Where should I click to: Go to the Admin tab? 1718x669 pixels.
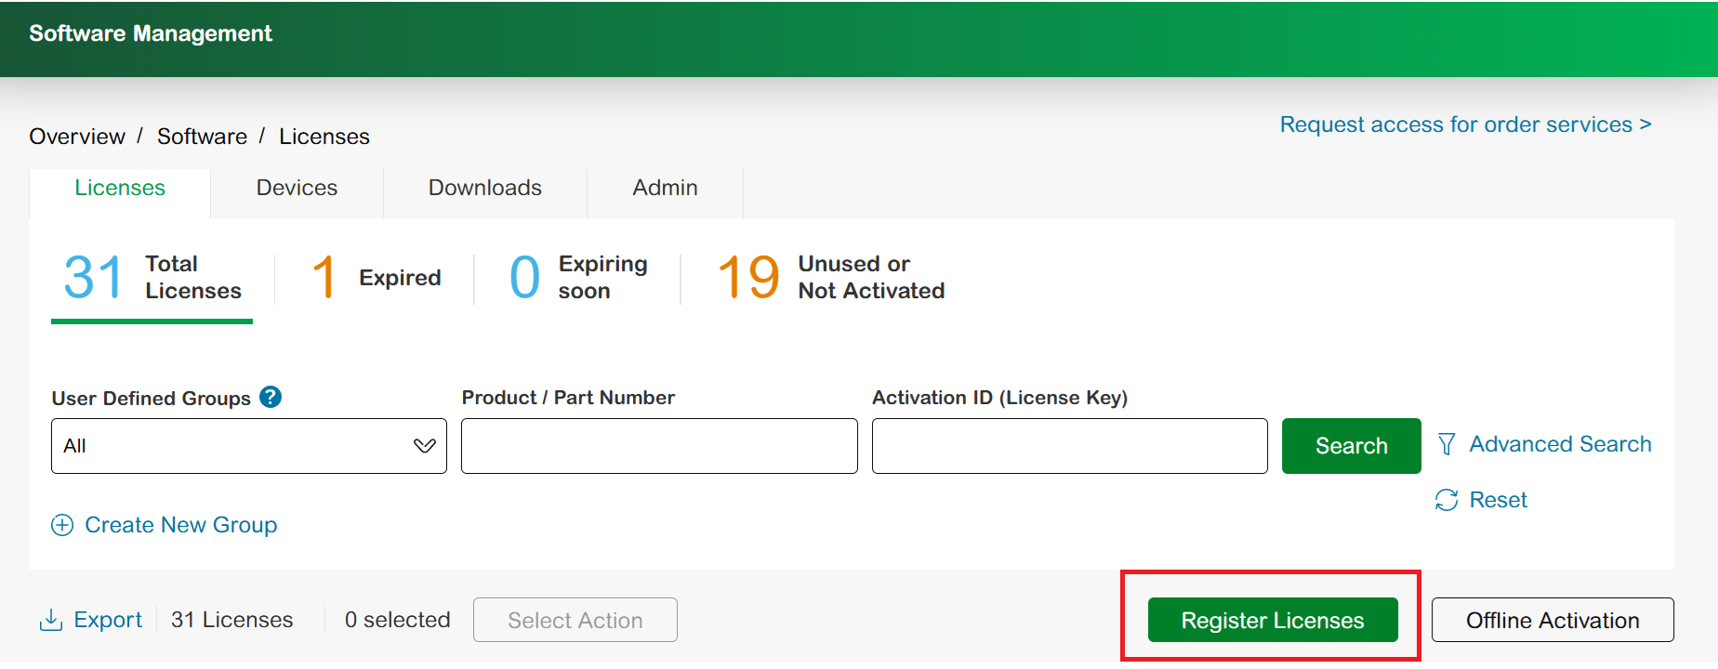pyautogui.click(x=665, y=188)
